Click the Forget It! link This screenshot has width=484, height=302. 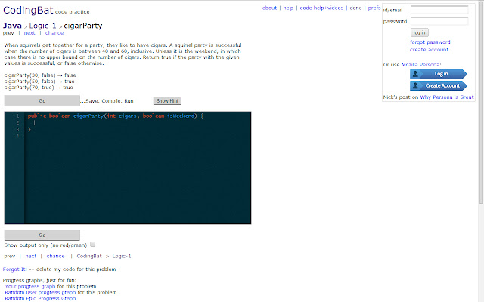[15, 270]
